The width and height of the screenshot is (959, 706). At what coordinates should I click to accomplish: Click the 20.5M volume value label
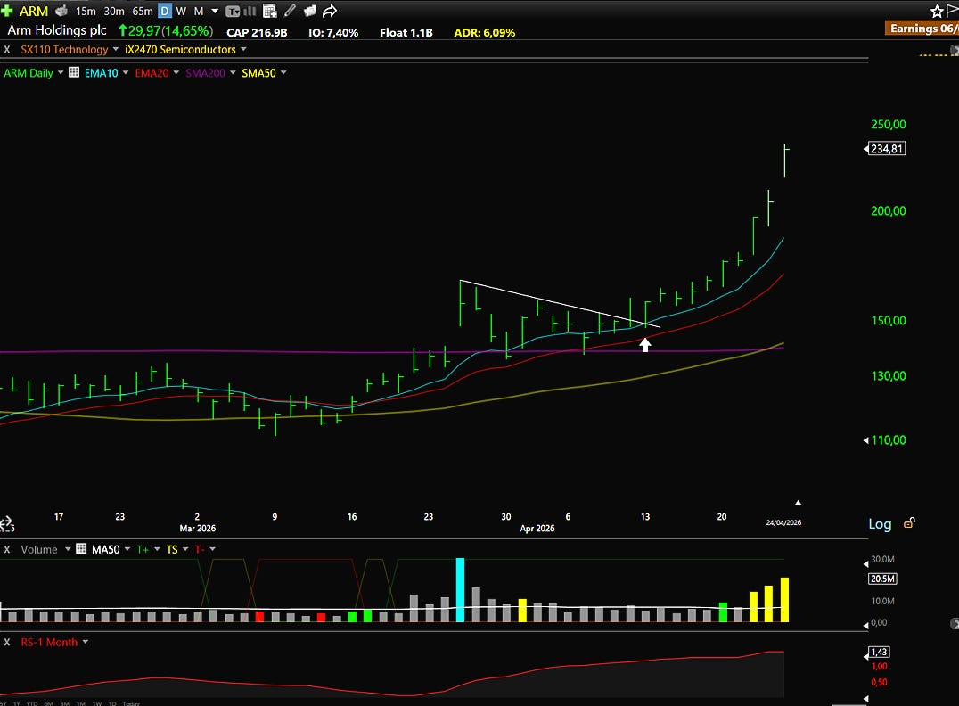pyautogui.click(x=883, y=579)
